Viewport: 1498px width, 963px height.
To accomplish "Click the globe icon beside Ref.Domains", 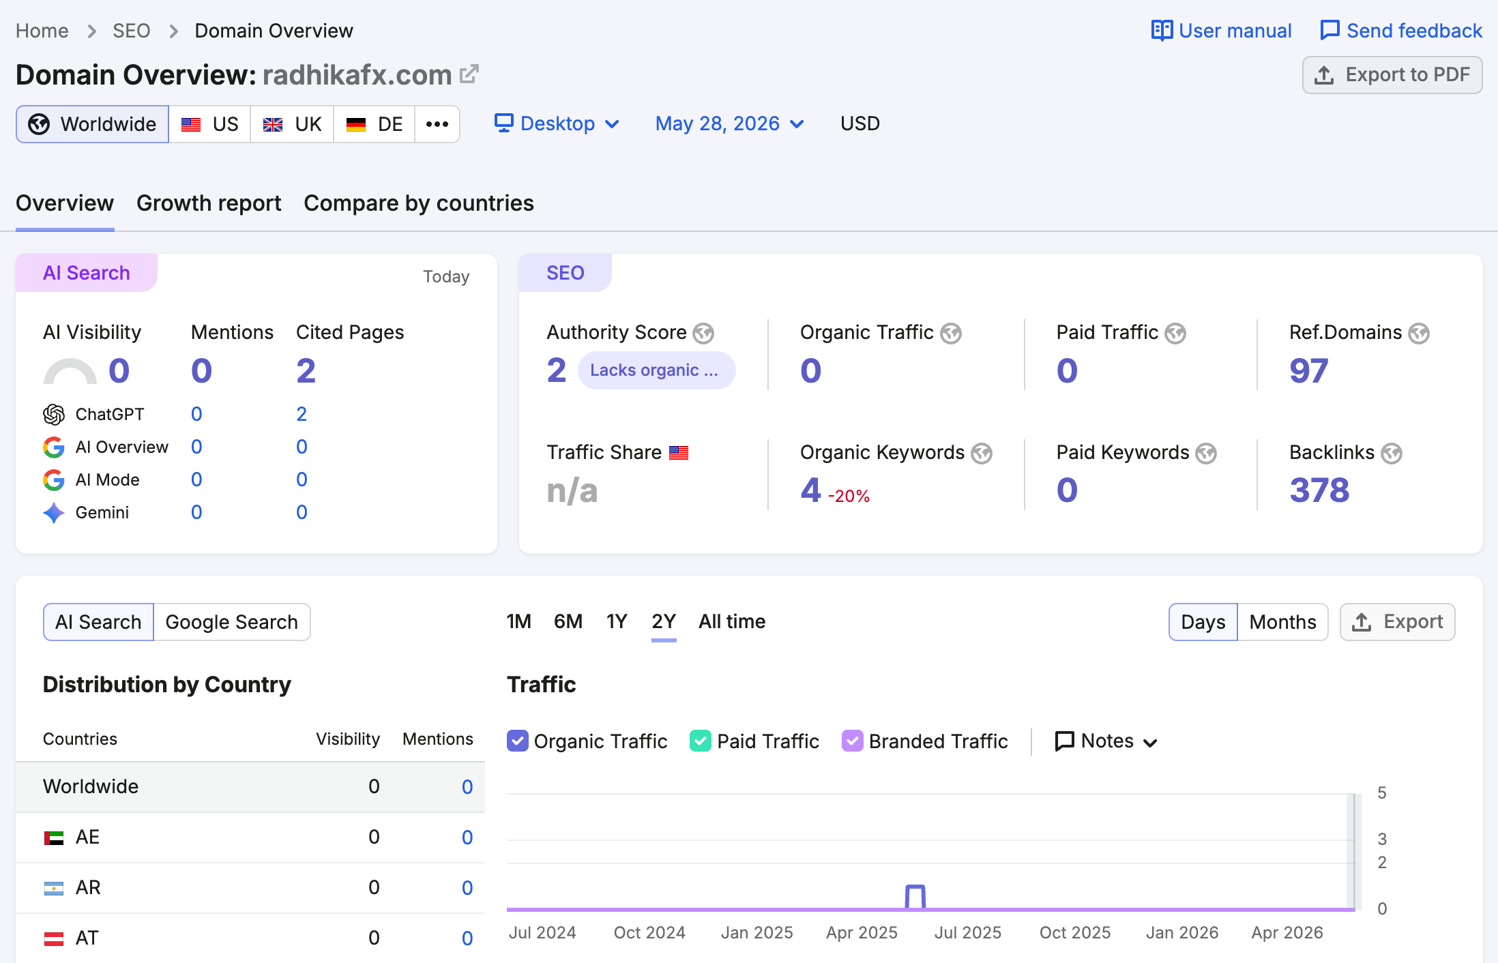I will click(x=1419, y=334).
